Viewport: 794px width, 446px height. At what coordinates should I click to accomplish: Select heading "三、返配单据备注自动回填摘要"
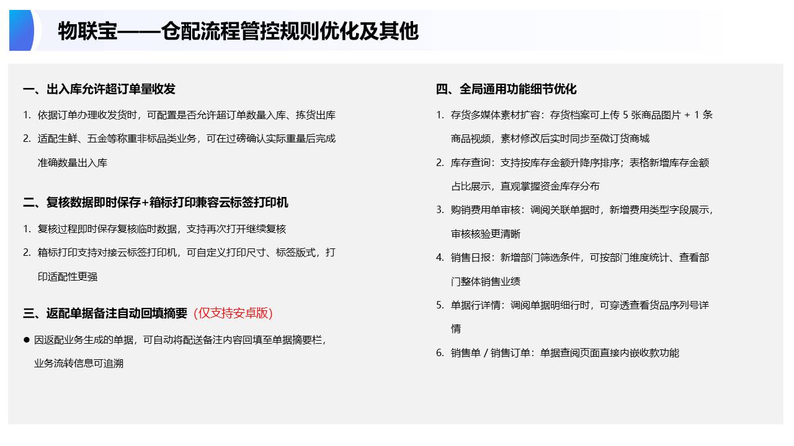105,313
